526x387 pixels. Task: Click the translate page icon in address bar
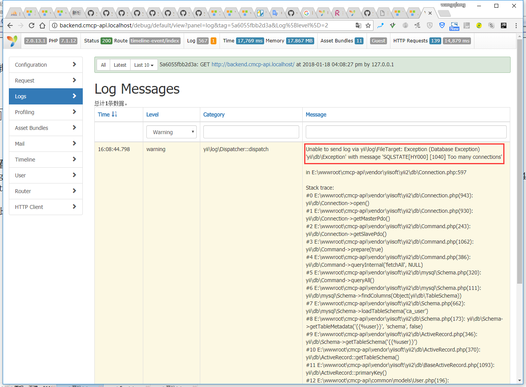[358, 25]
